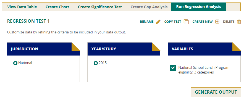Click the plus icon for Create New
This screenshot has height=100, width=244.
click(217, 22)
